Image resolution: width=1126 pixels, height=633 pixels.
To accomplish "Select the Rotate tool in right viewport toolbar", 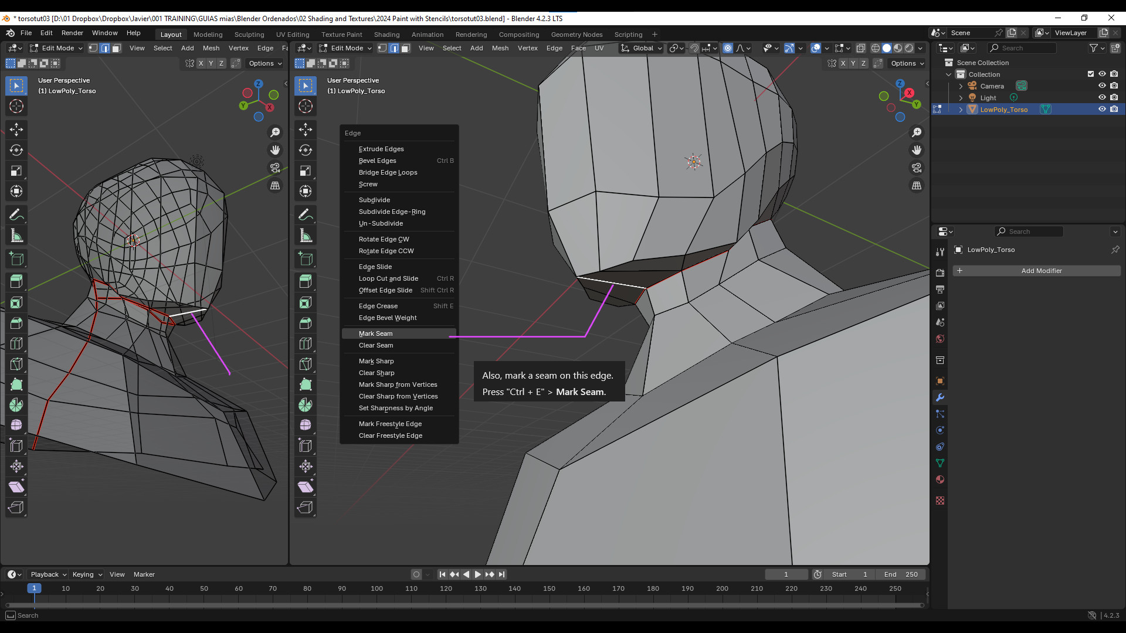I will point(306,150).
